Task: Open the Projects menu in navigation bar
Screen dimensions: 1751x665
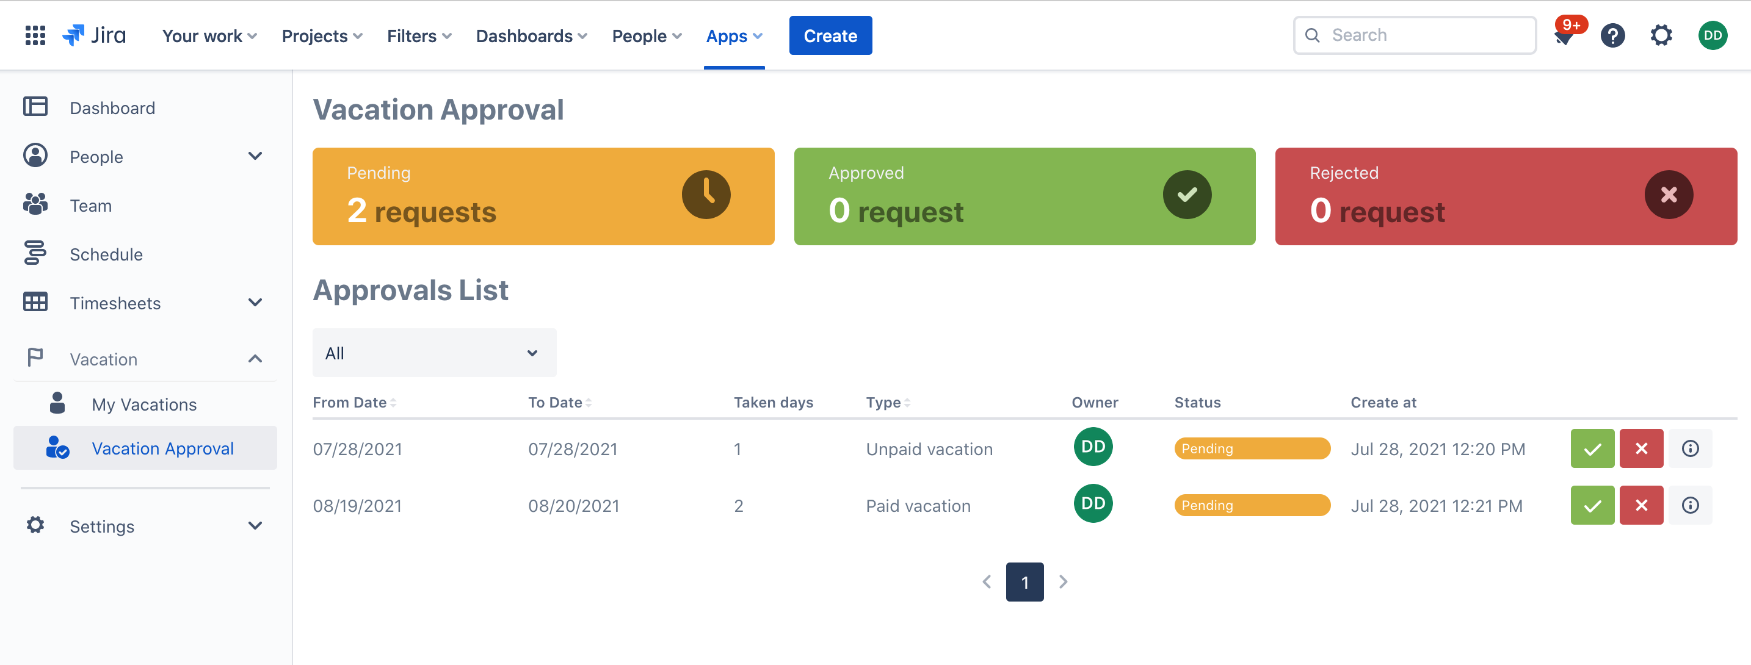Action: [x=322, y=36]
